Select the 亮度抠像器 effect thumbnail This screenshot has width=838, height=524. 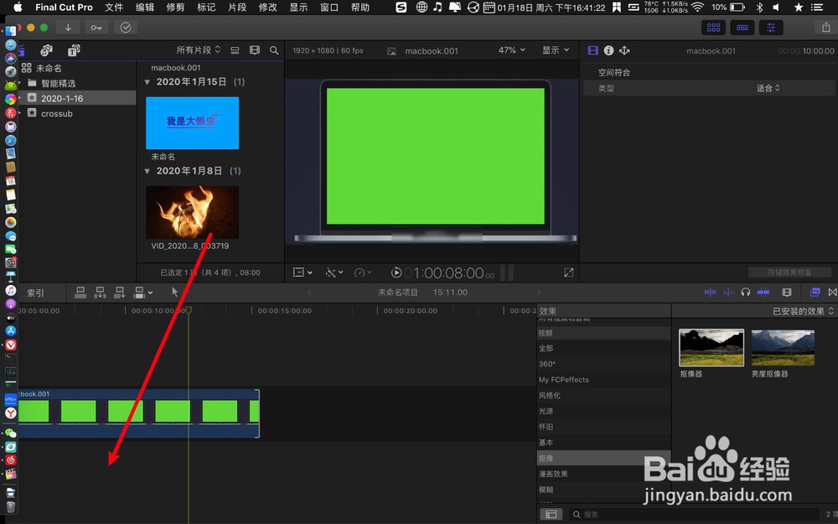pos(783,347)
